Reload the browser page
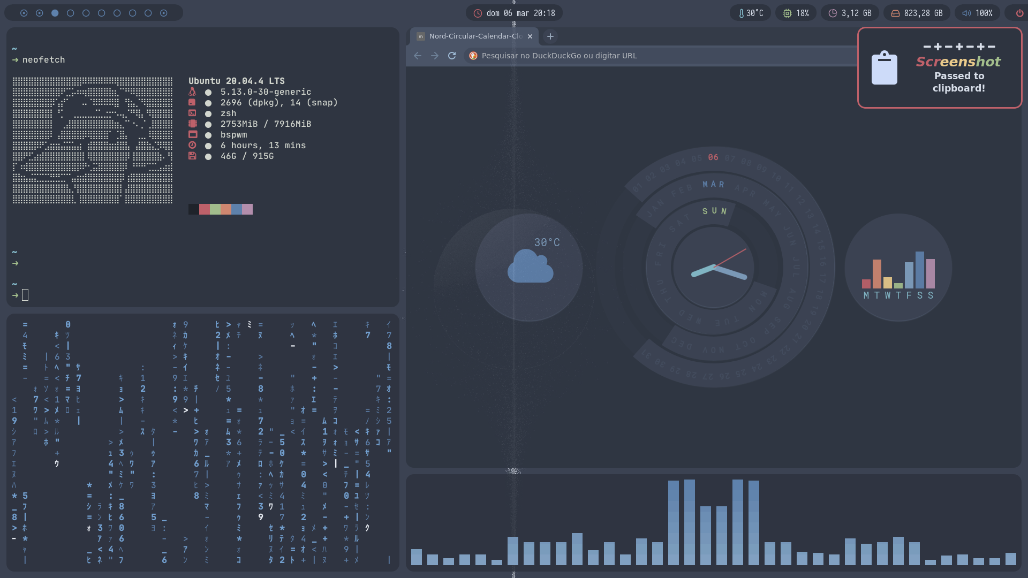This screenshot has height=578, width=1028. 452,56
